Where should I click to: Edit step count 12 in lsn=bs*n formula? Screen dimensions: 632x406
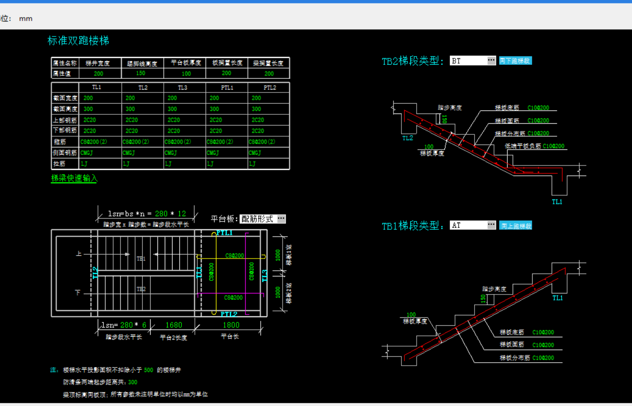(x=182, y=214)
